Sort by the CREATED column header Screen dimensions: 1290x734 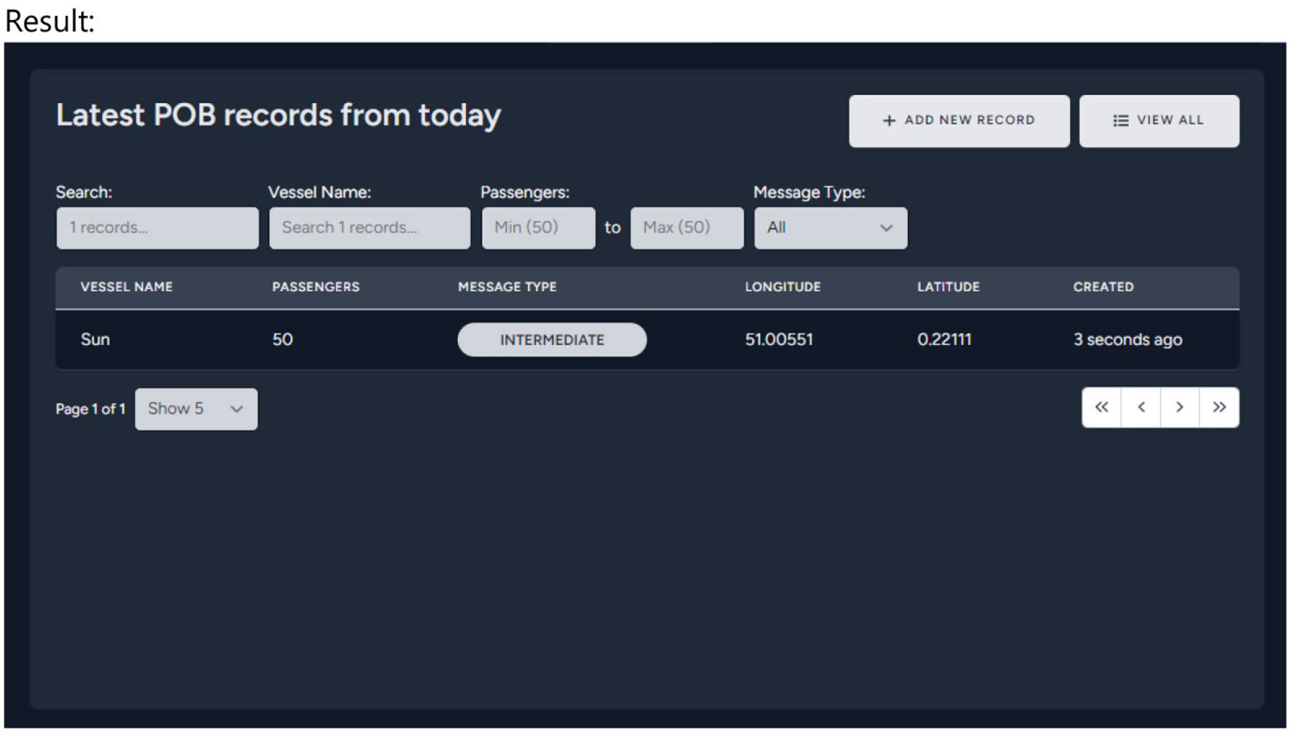[x=1103, y=287]
